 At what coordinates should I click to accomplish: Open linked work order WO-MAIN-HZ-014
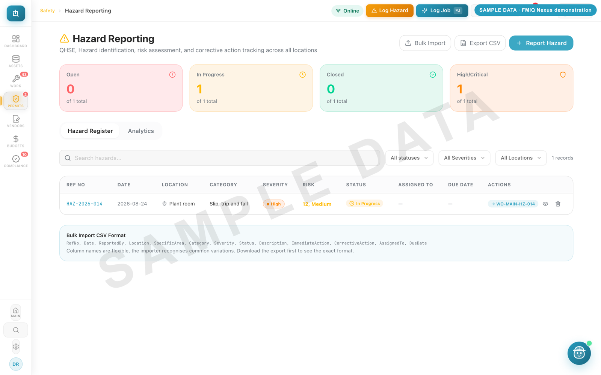(x=513, y=204)
